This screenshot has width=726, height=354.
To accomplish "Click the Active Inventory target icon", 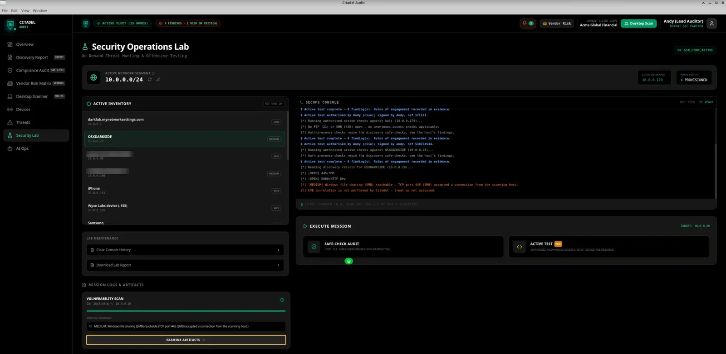I will point(89,104).
